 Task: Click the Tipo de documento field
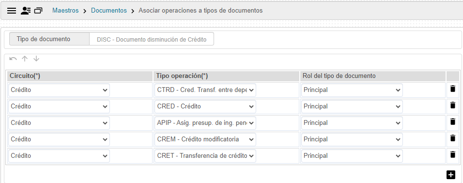coord(152,39)
